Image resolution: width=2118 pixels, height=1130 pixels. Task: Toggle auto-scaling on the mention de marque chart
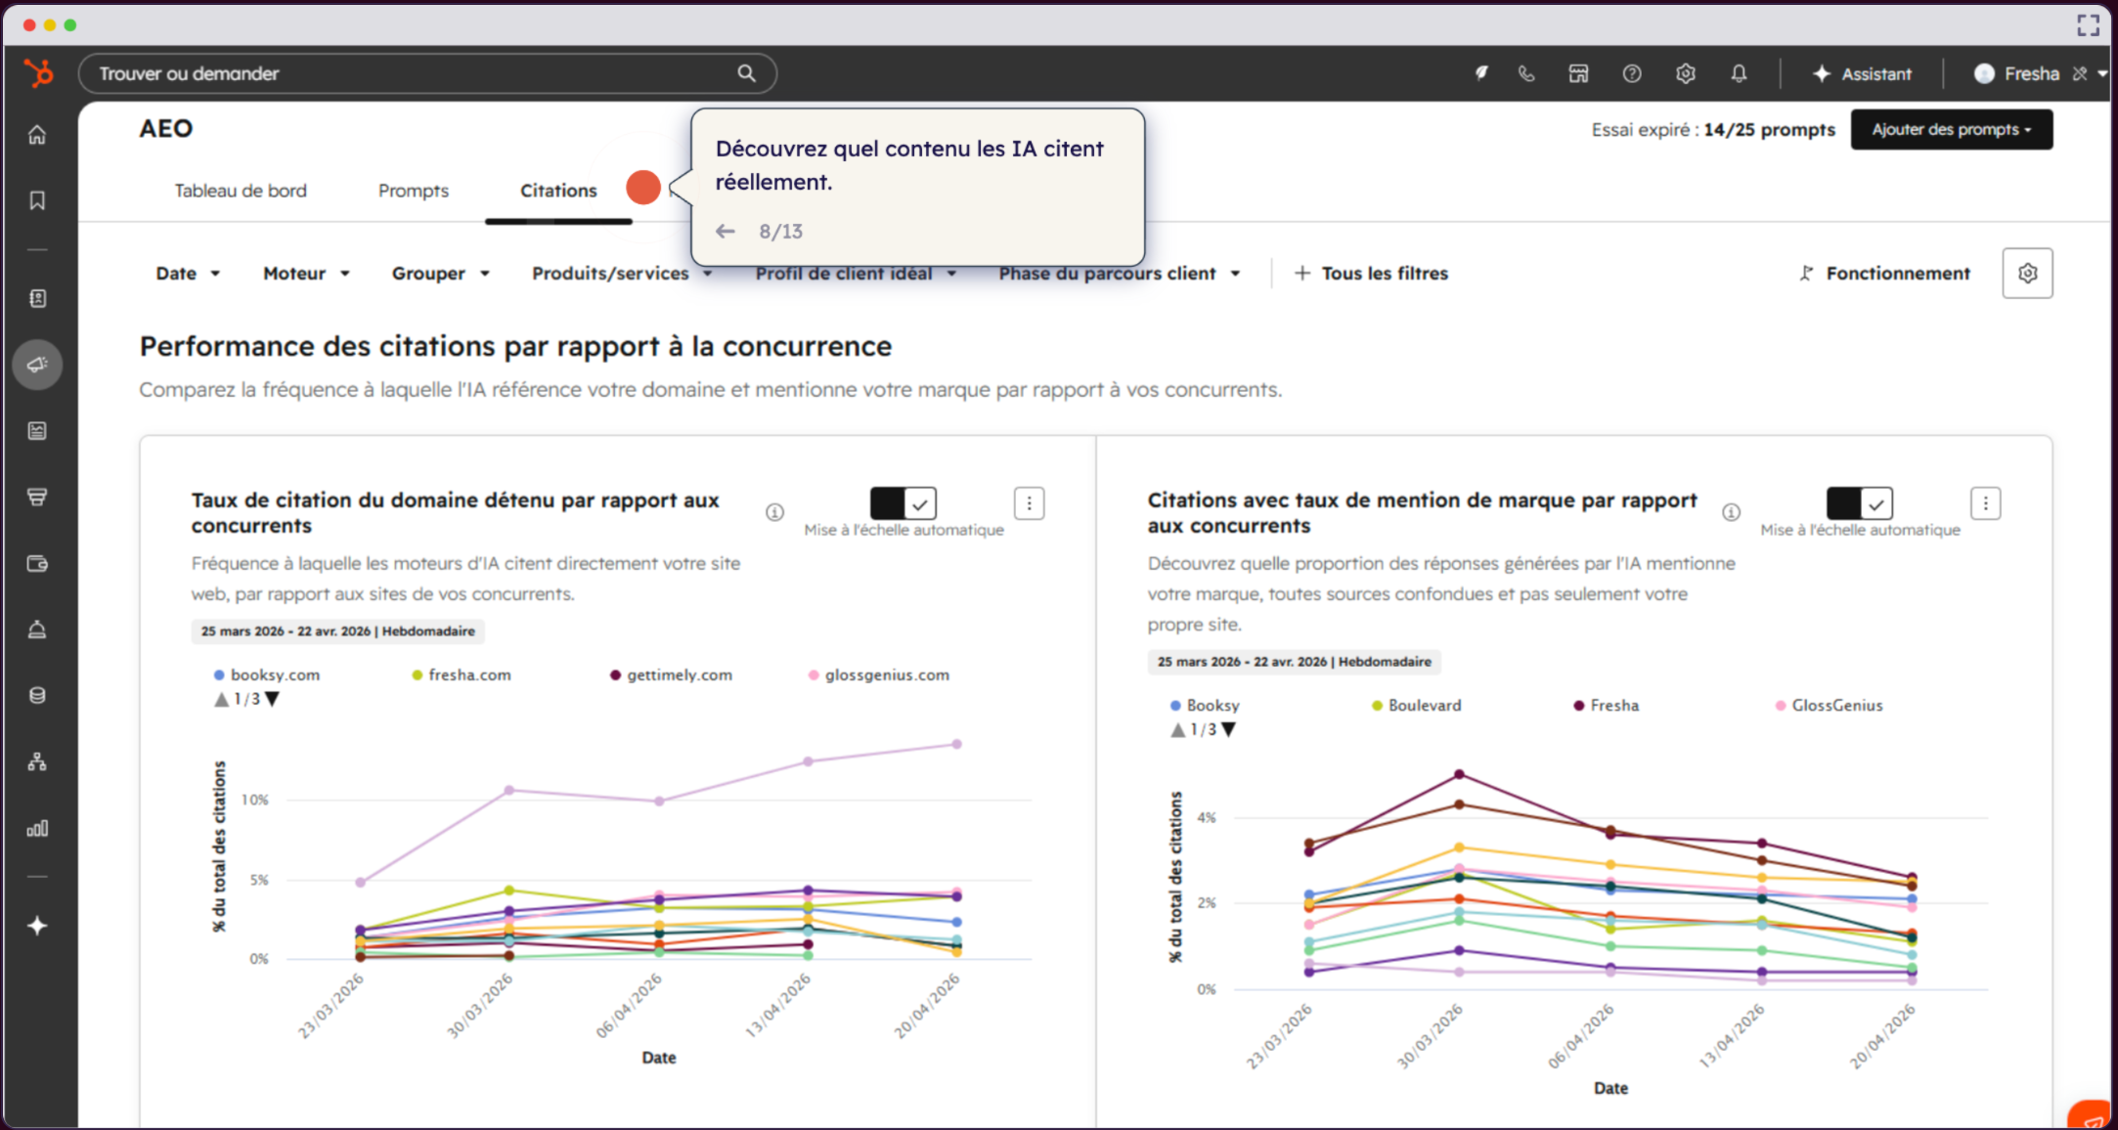(1860, 503)
